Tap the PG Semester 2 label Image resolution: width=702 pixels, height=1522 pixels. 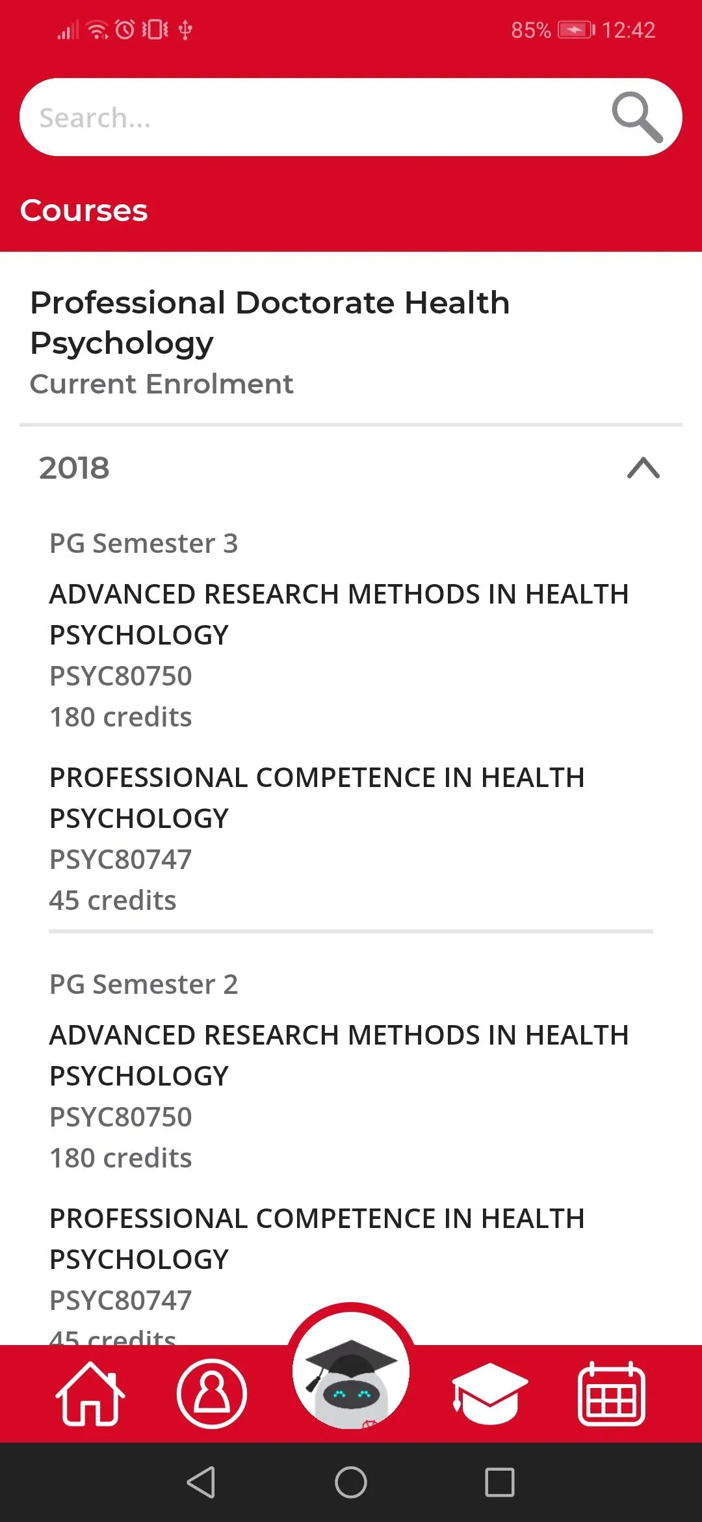(144, 984)
